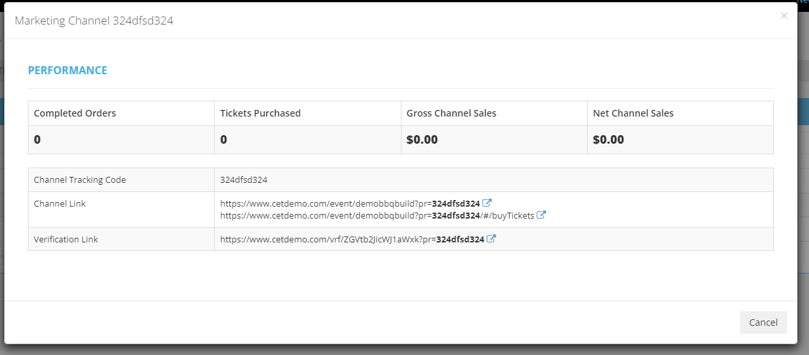Click the Gross Channel Sales column header
809x355 pixels.
click(451, 113)
